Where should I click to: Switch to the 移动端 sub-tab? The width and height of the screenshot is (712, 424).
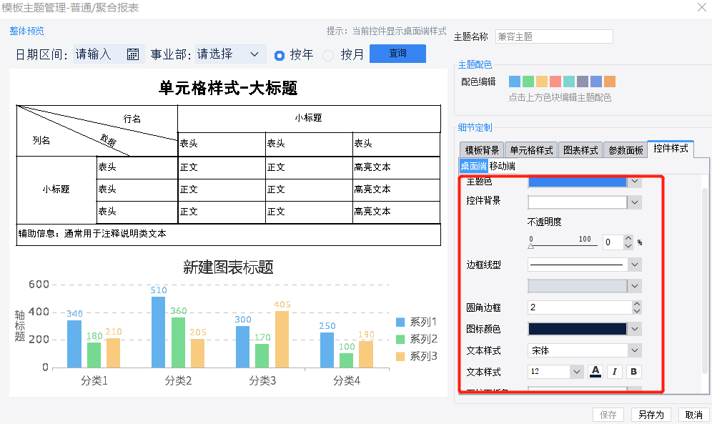coord(503,166)
